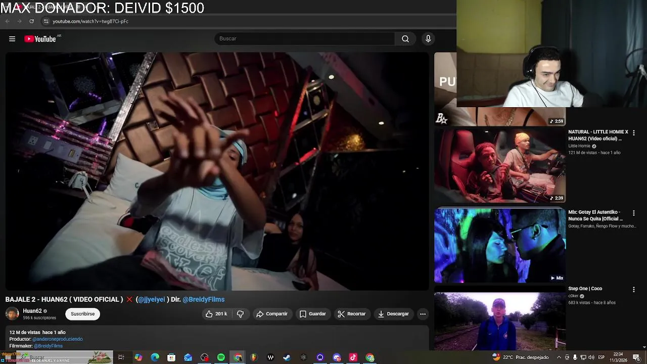This screenshot has width=647, height=364.
Task: Open Task View on the taskbar
Action: coord(121,357)
